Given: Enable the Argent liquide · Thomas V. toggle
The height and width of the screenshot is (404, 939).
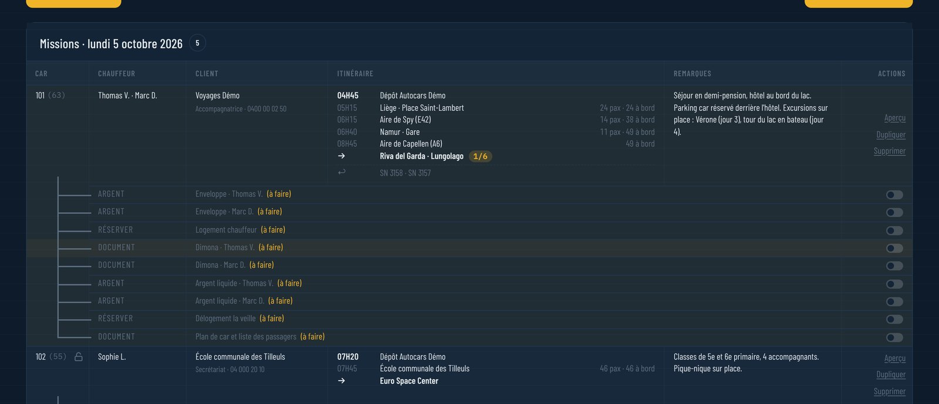Looking at the screenshot, I should point(894,284).
